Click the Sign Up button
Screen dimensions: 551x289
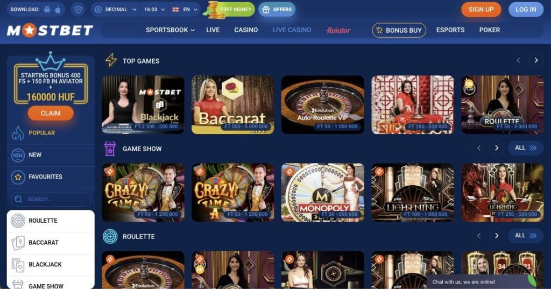[481, 10]
